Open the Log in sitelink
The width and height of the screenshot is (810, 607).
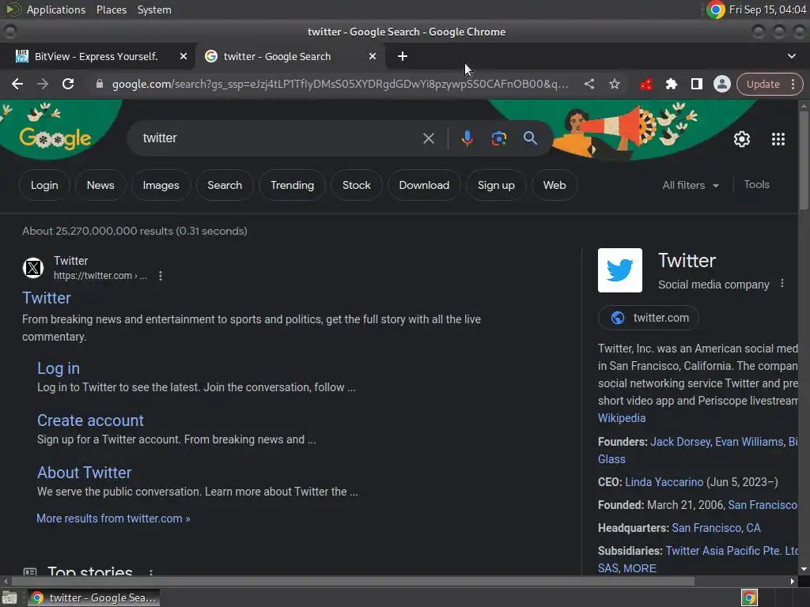[59, 368]
